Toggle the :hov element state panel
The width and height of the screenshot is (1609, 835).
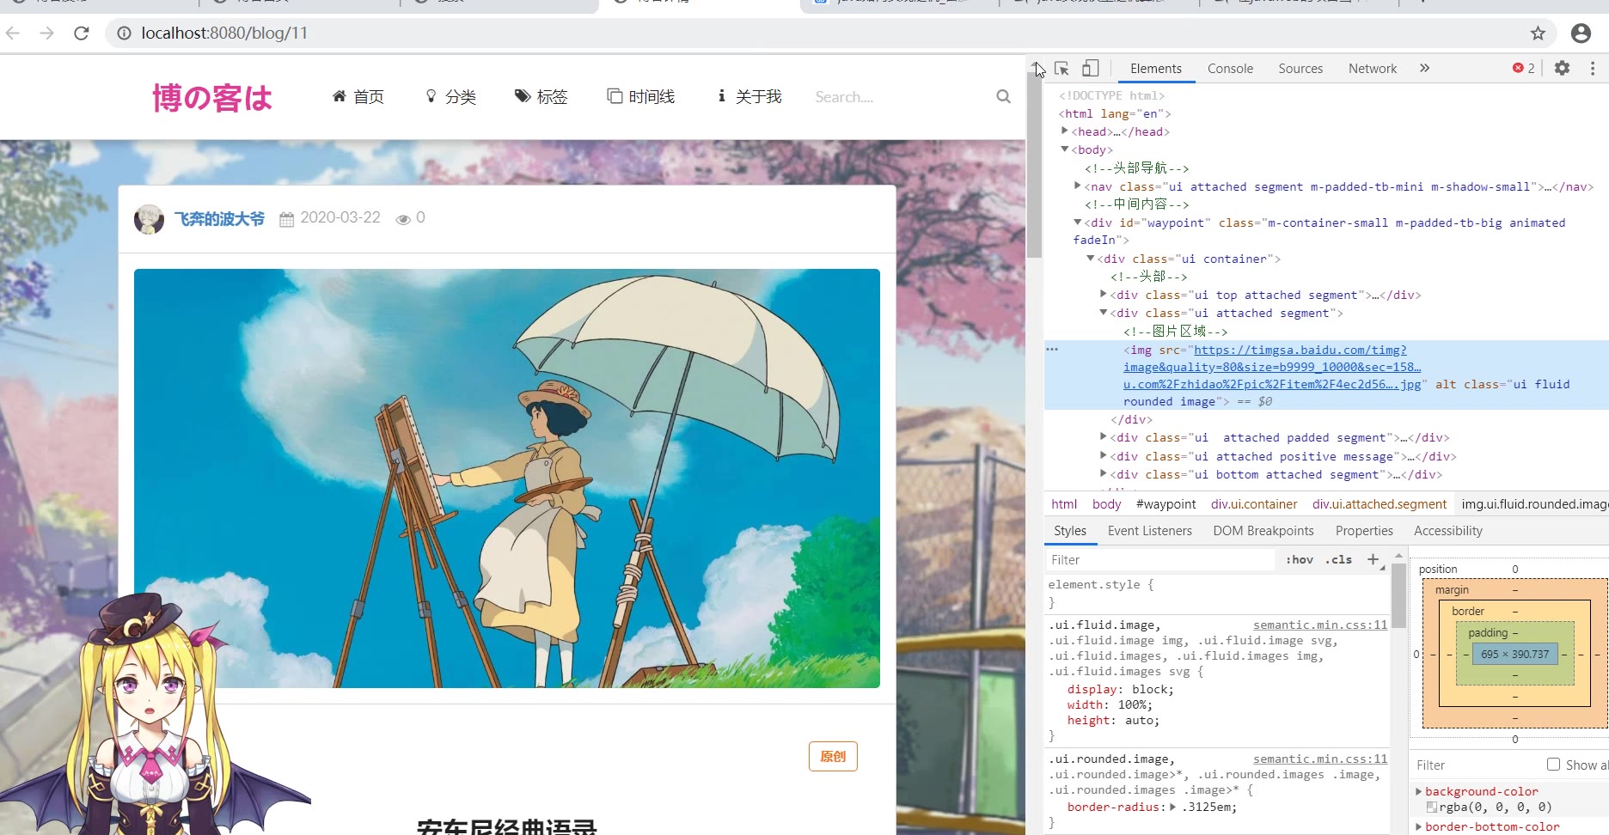click(x=1300, y=559)
